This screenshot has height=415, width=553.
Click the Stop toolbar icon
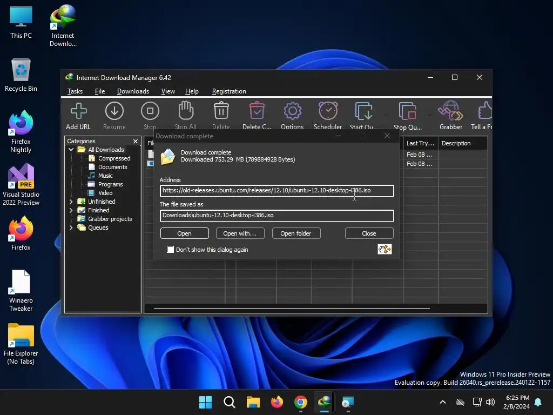click(x=150, y=111)
